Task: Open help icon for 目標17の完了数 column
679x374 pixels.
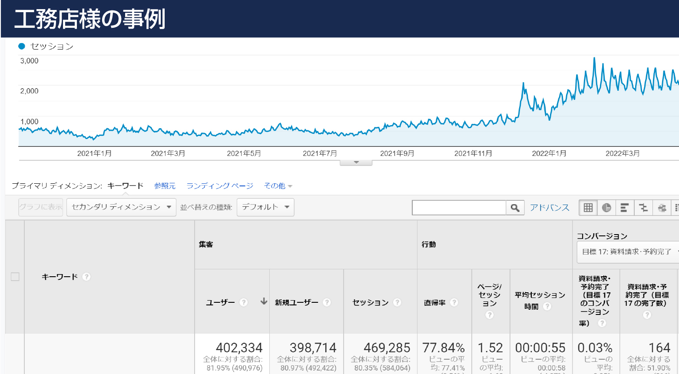Action: point(647,315)
